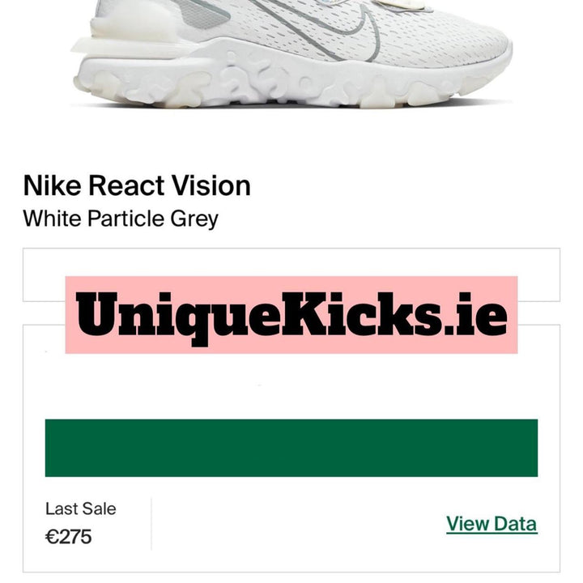Click the grey side panel near the shoe heel

point(202,13)
